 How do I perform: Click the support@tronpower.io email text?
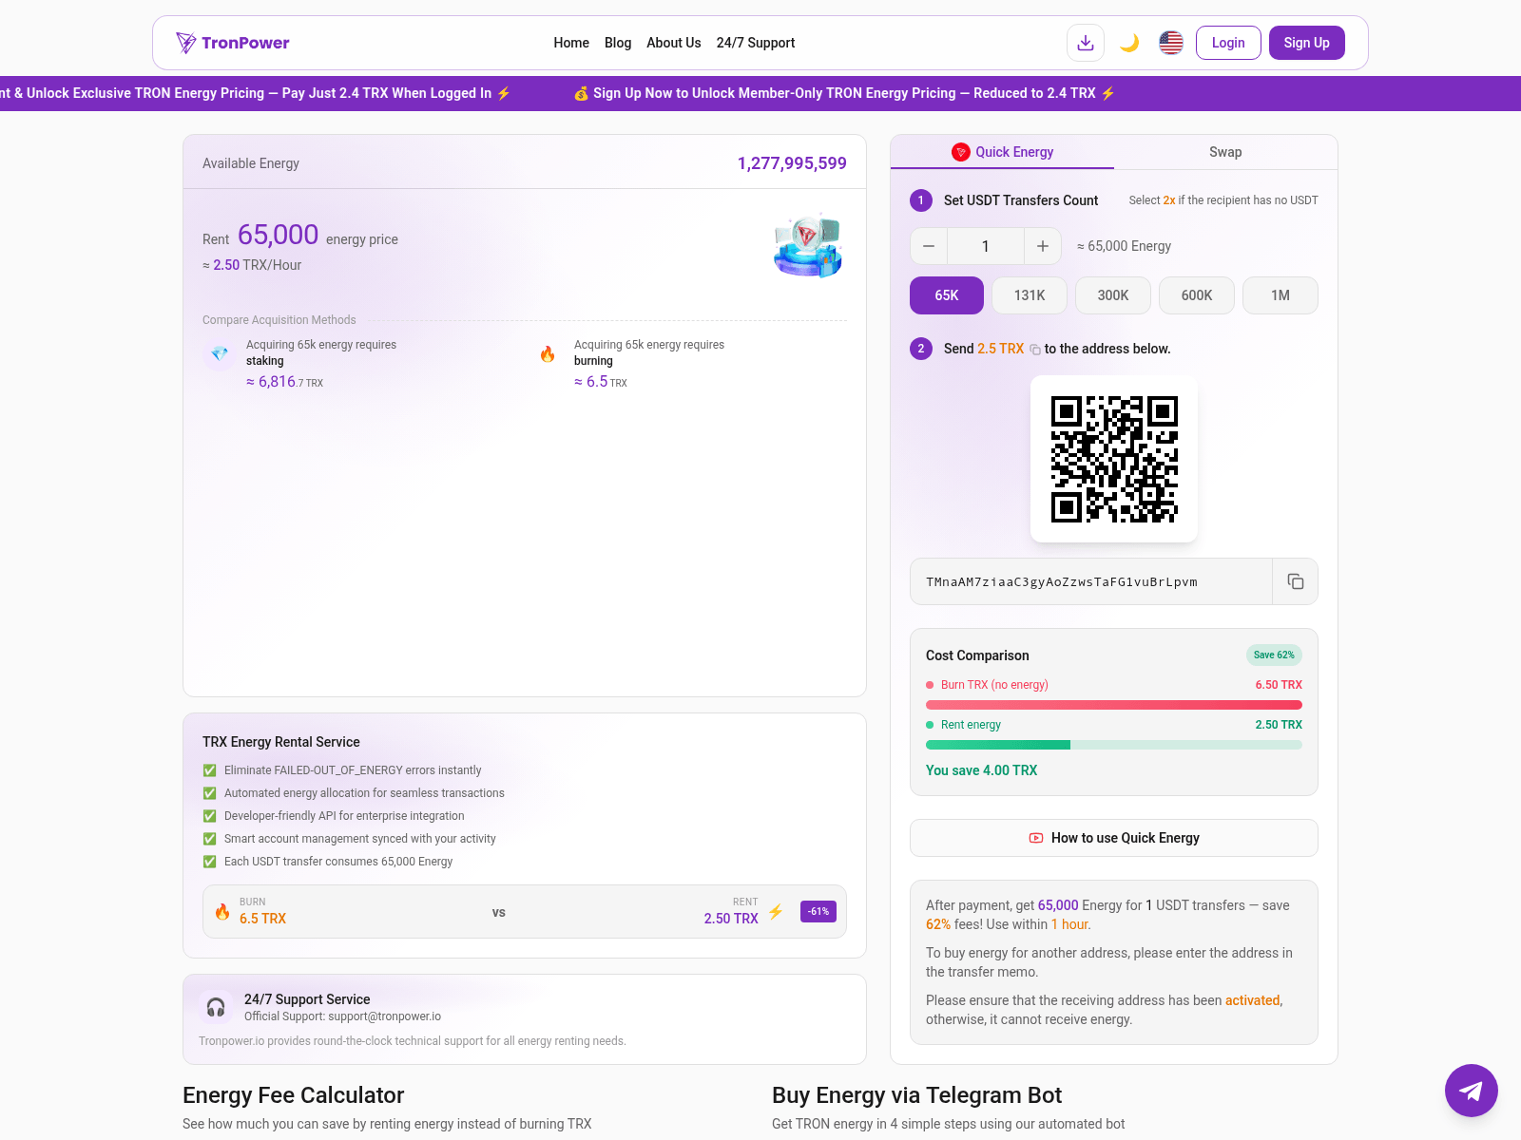(x=385, y=1016)
